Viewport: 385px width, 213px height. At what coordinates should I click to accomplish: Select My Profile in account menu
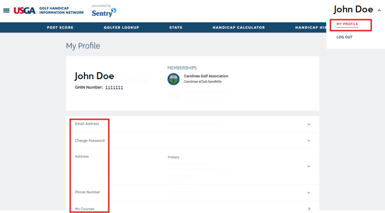pos(347,24)
